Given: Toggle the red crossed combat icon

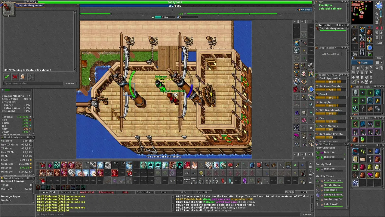Looking at the screenshot, I should [377, 28].
